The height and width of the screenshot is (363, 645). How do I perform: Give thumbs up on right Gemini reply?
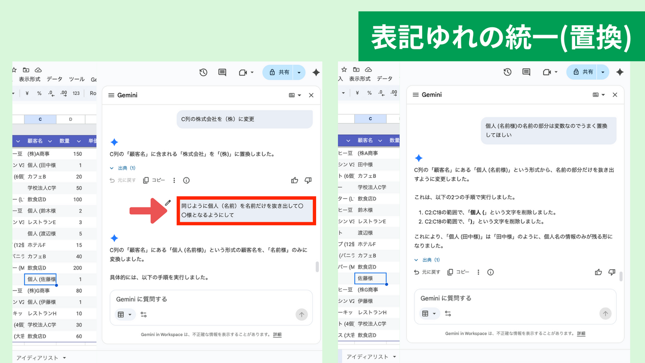[599, 272]
